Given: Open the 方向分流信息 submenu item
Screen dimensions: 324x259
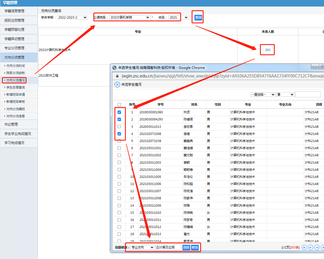Looking at the screenshot, I should (15, 116).
